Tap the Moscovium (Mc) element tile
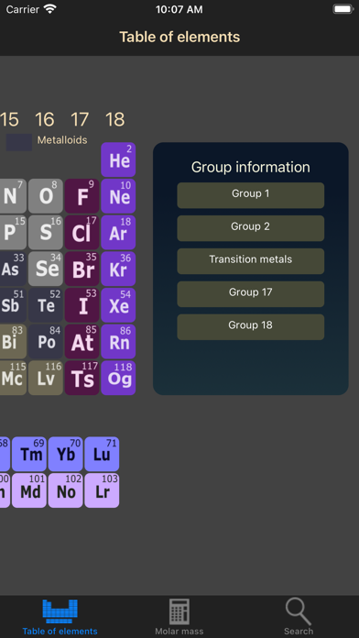 coord(13,378)
